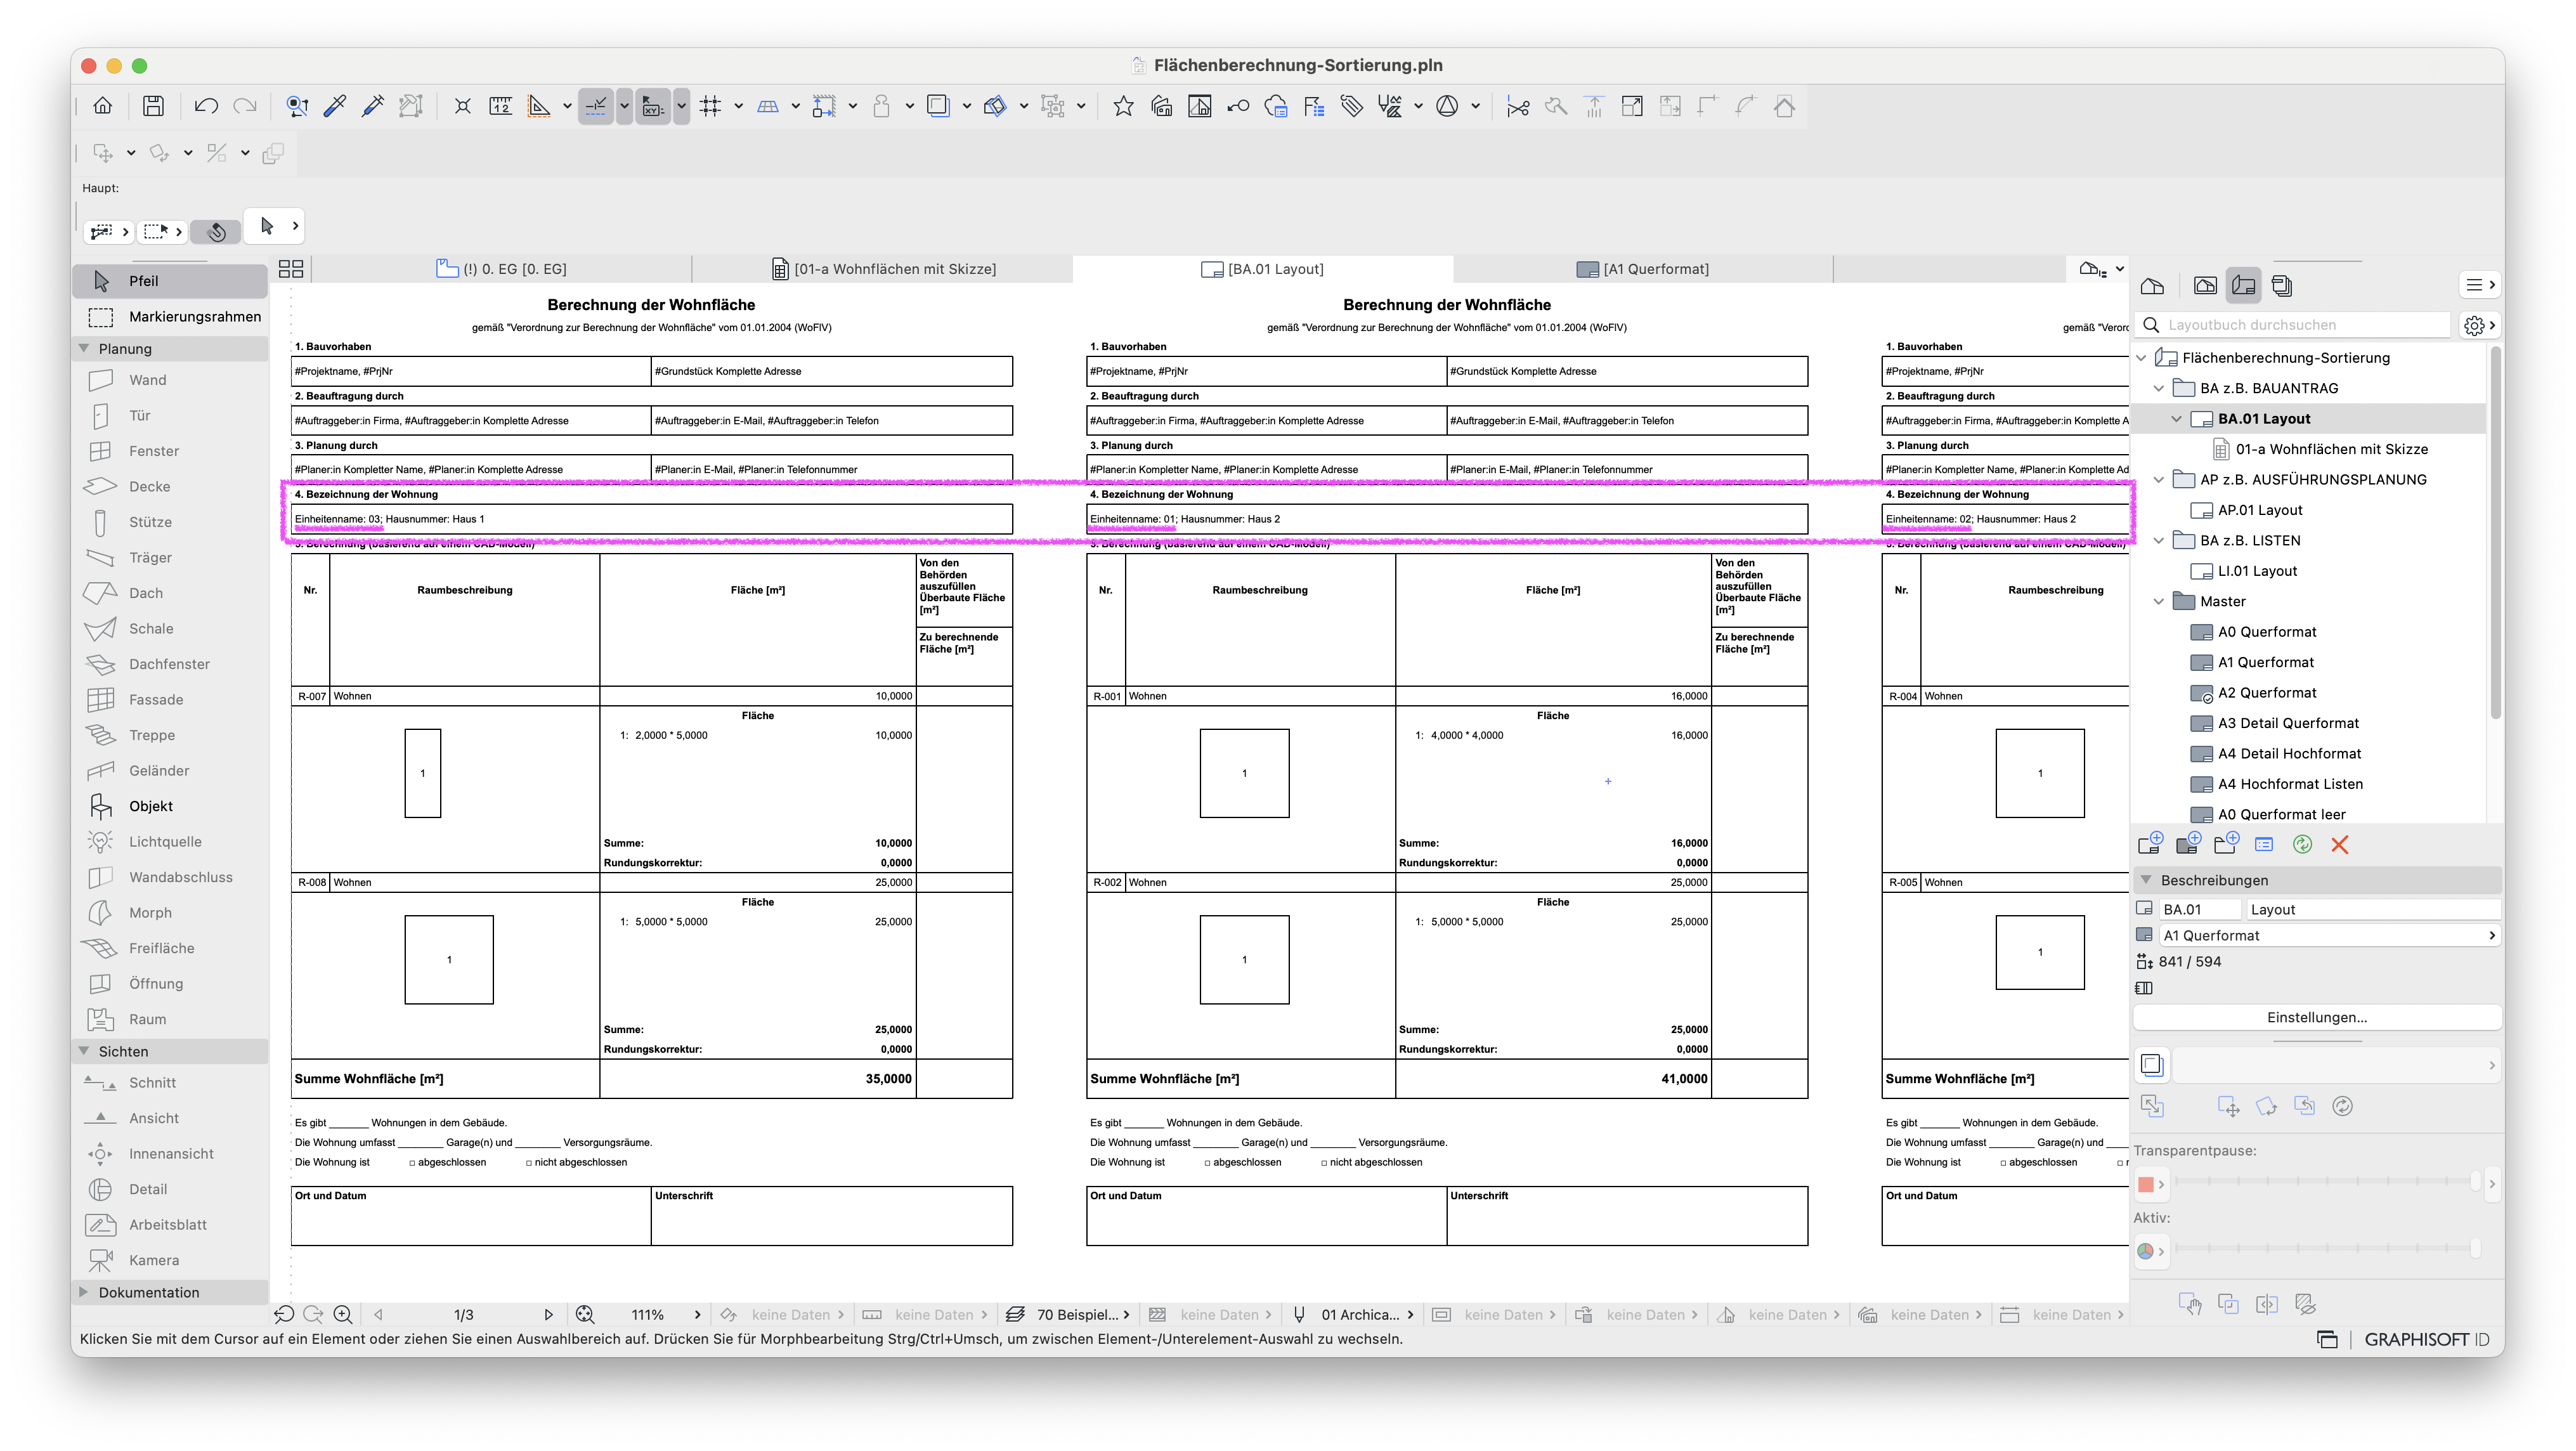Collapse the Master folder in navigator
This screenshot has width=2576, height=1451.
click(x=2158, y=602)
